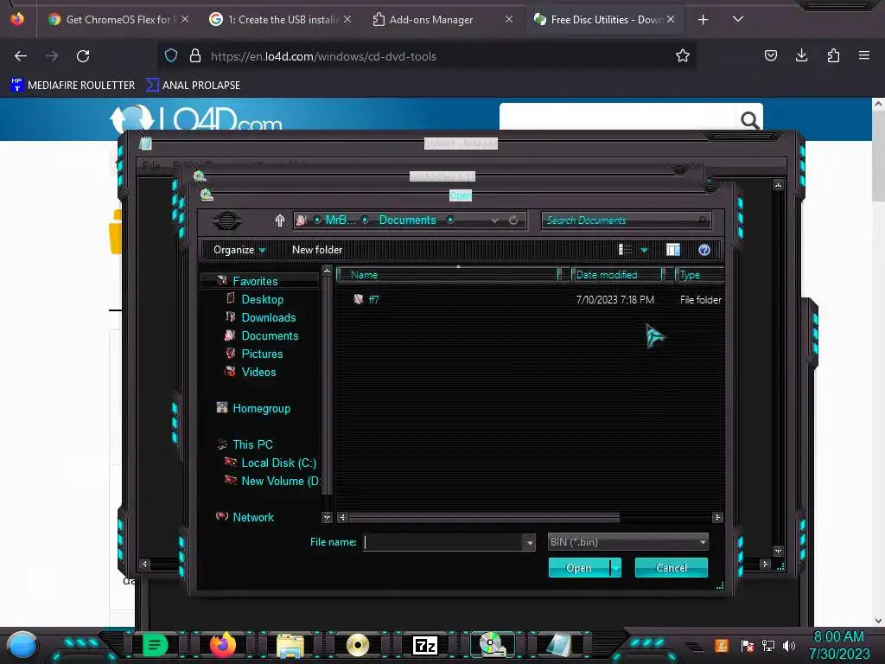Open MEDIAFIRE ROULETTER bookmark
Image resolution: width=885 pixels, height=664 pixels.
pos(73,86)
